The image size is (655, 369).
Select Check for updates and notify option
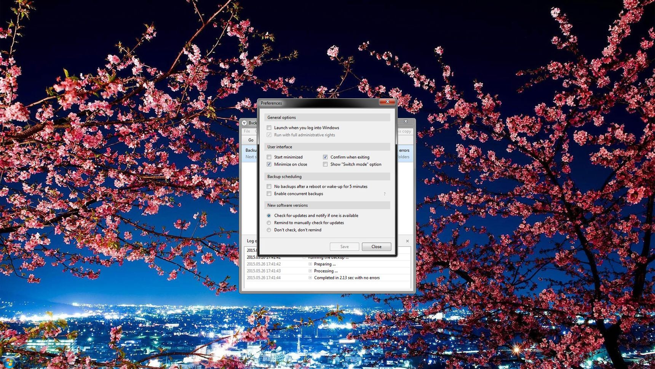tap(269, 215)
